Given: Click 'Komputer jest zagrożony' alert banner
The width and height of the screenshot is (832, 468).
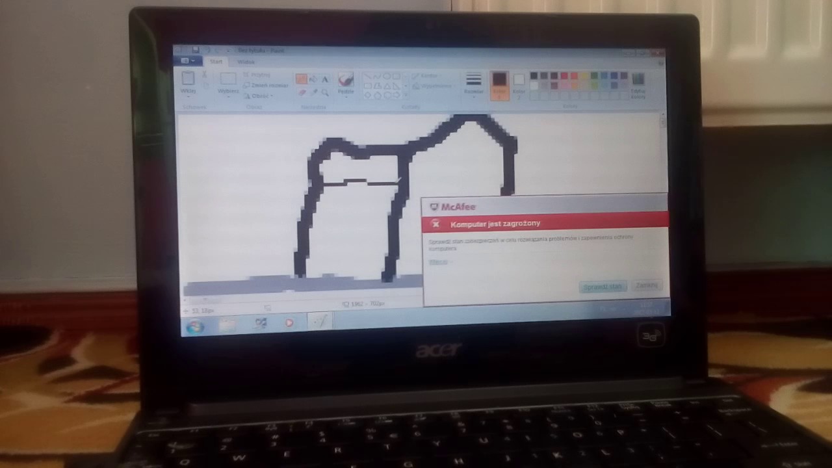Looking at the screenshot, I should click(546, 222).
